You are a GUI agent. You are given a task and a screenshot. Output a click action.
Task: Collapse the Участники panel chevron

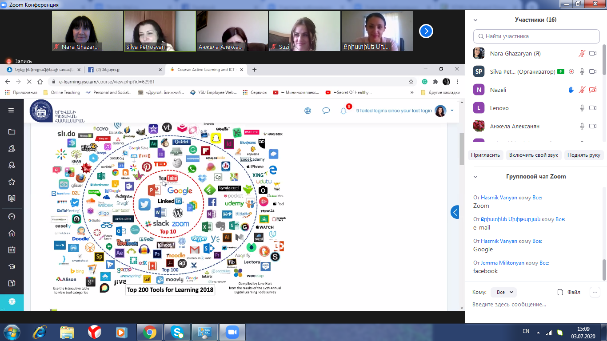click(x=475, y=20)
